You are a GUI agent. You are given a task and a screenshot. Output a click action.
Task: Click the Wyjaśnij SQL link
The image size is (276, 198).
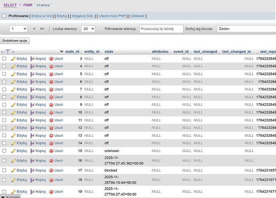pyautogui.click(x=83, y=16)
